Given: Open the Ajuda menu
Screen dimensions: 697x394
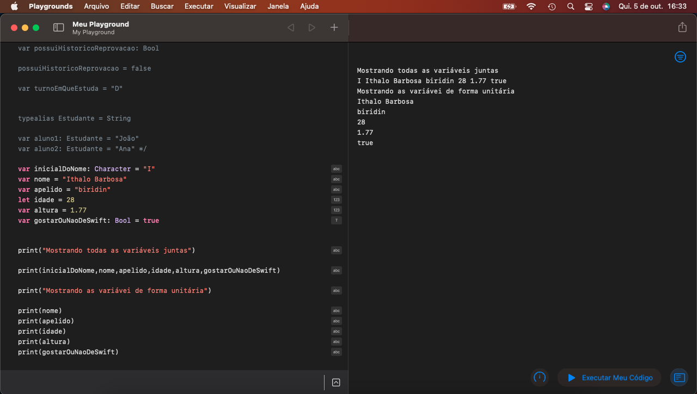Looking at the screenshot, I should (309, 7).
